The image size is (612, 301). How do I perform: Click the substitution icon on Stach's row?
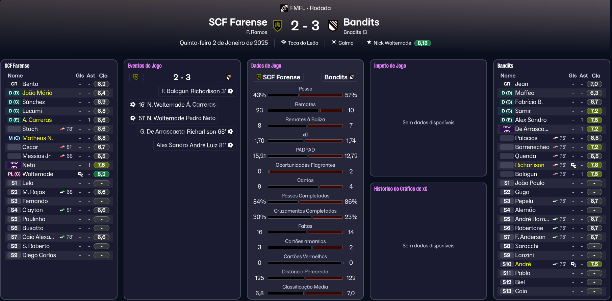pos(62,129)
